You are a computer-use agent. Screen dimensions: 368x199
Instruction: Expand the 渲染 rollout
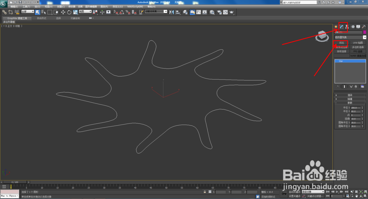pyautogui.click(x=350, y=95)
